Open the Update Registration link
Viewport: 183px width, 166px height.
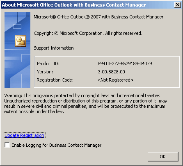pyautogui.click(x=24, y=135)
